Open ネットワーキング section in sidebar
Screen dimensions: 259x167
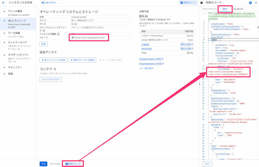point(18,46)
